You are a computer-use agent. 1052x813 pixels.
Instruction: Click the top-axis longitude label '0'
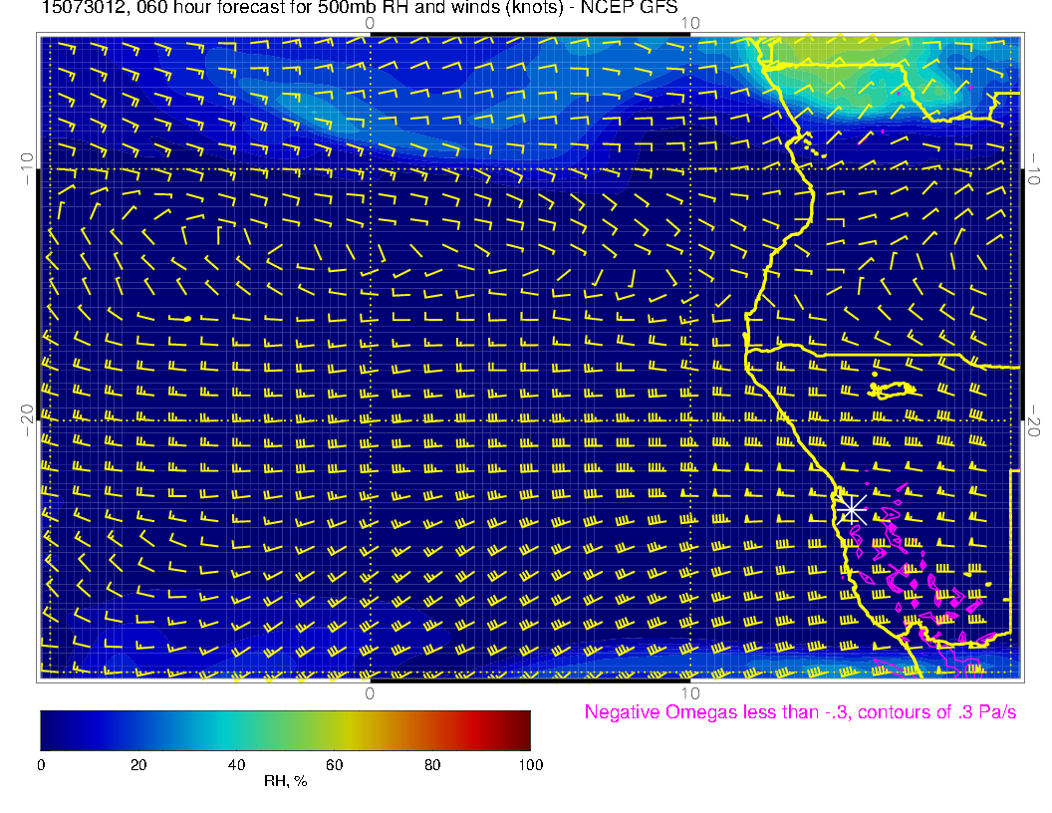click(370, 23)
